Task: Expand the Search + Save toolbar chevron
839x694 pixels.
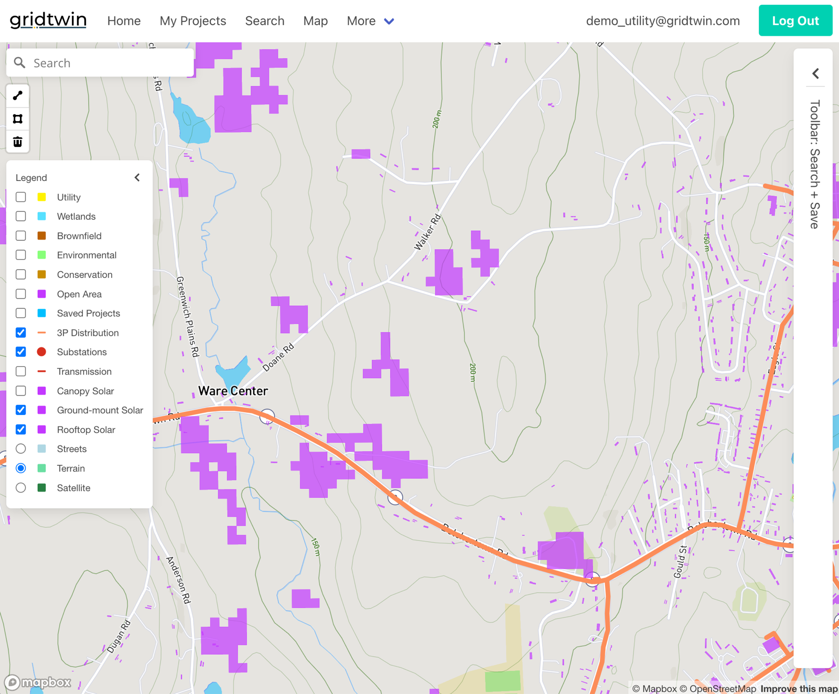Action: pyautogui.click(x=815, y=73)
